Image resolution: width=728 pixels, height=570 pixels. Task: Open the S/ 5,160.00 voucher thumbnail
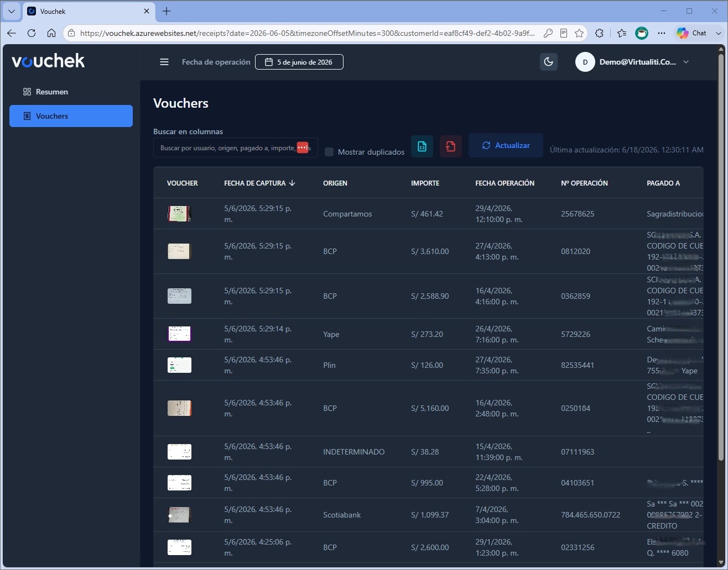coord(179,408)
